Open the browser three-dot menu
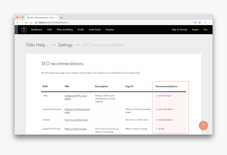This screenshot has width=227, height=155. pos(210,23)
